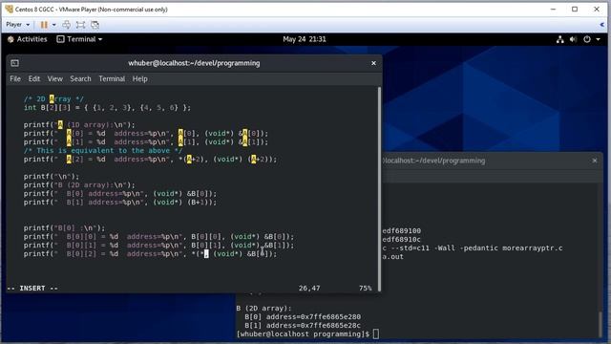
Task: Close the front terminal window
Action: 373,63
